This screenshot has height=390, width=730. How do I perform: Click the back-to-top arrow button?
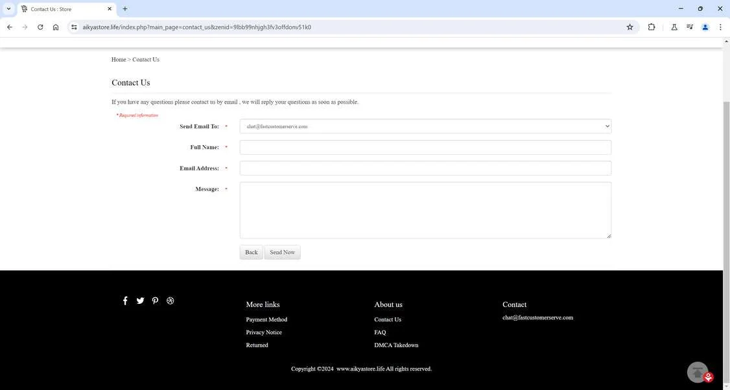[x=698, y=373]
